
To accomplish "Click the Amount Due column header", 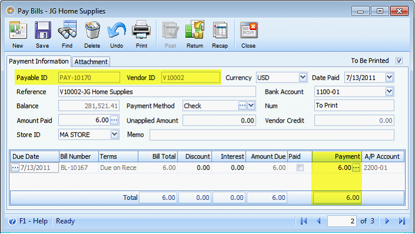I will tap(266, 156).
